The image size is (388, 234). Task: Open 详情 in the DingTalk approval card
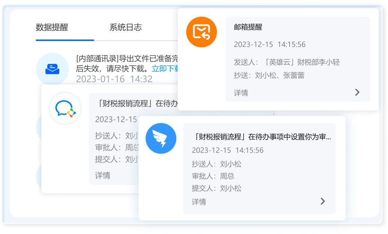pyautogui.click(x=199, y=202)
